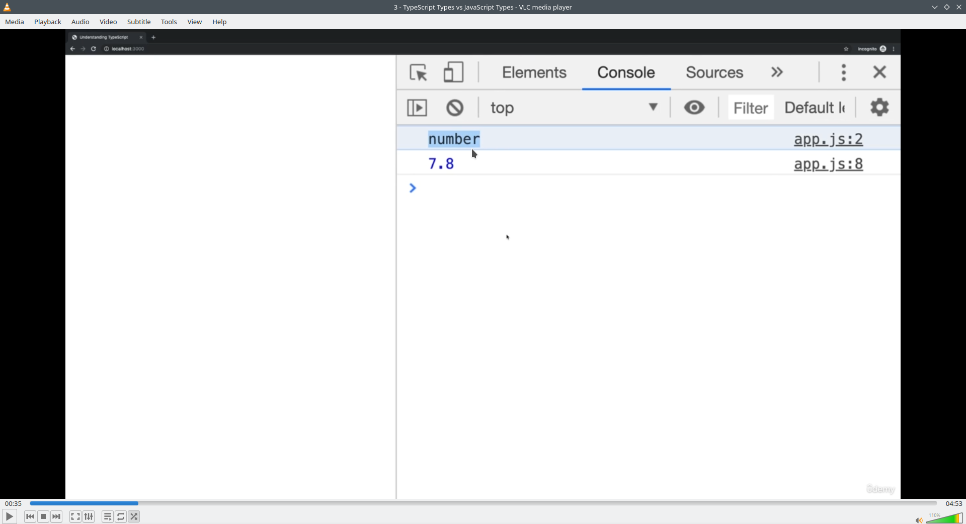Image resolution: width=966 pixels, height=524 pixels.
Task: Open the Audio menu
Action: 80,22
